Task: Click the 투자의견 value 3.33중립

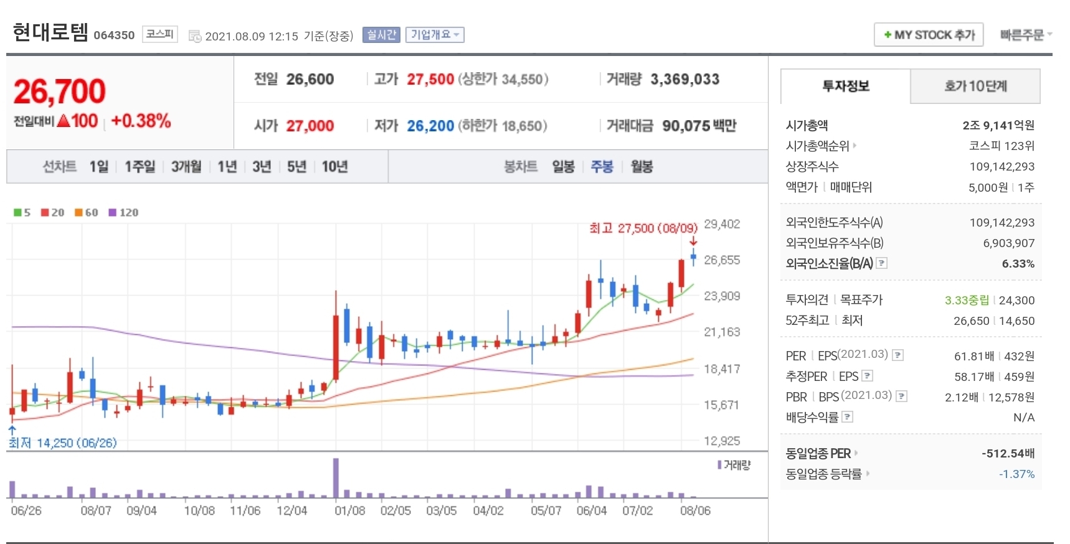Action: click(x=967, y=300)
